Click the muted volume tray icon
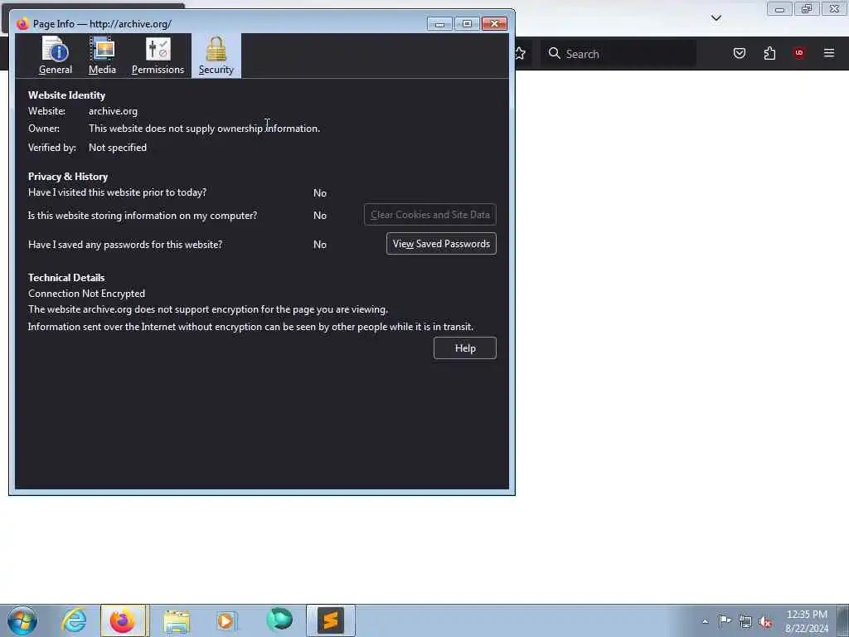 765,622
